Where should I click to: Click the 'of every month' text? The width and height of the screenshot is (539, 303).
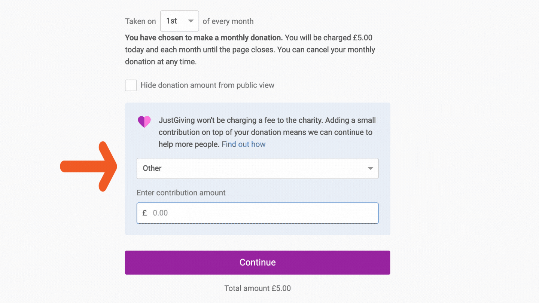228,21
